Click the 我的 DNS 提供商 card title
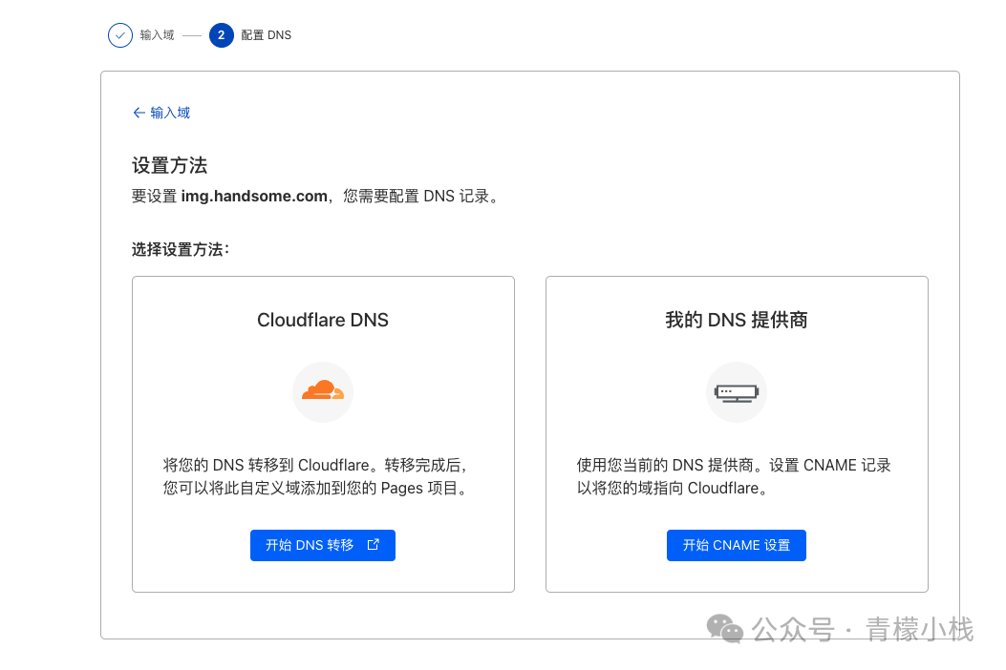The image size is (1006, 670). (737, 320)
